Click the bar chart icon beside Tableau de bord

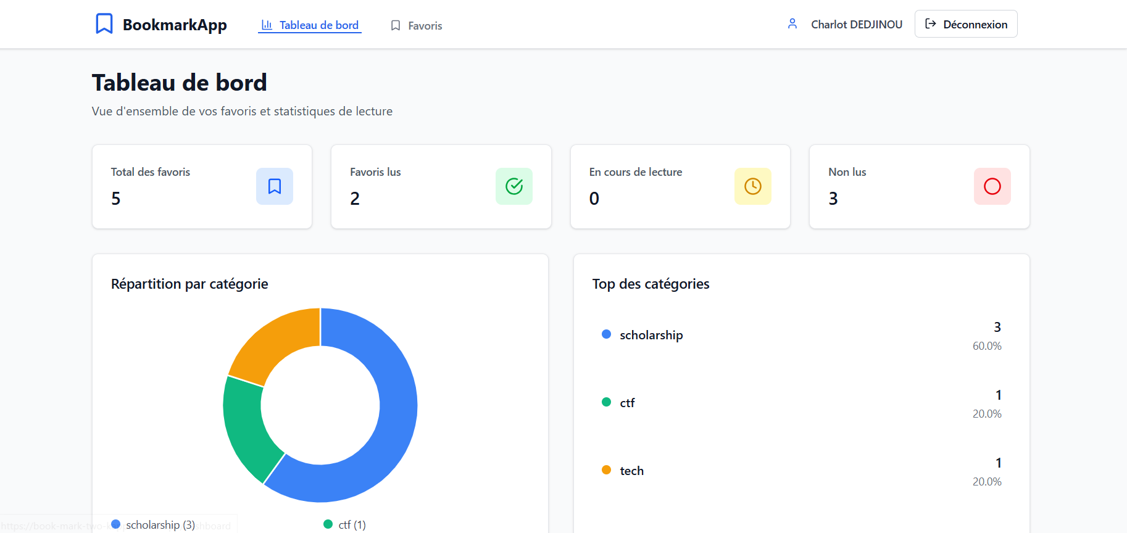(x=267, y=25)
